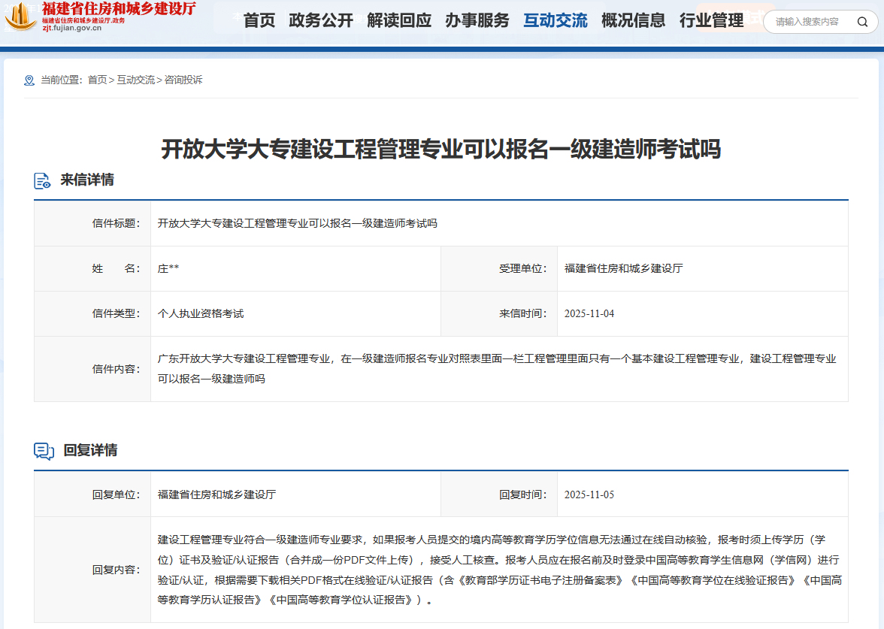The height and width of the screenshot is (629, 884).
Task: Switch to the 互动交流 navigation tab
Action: tap(556, 21)
